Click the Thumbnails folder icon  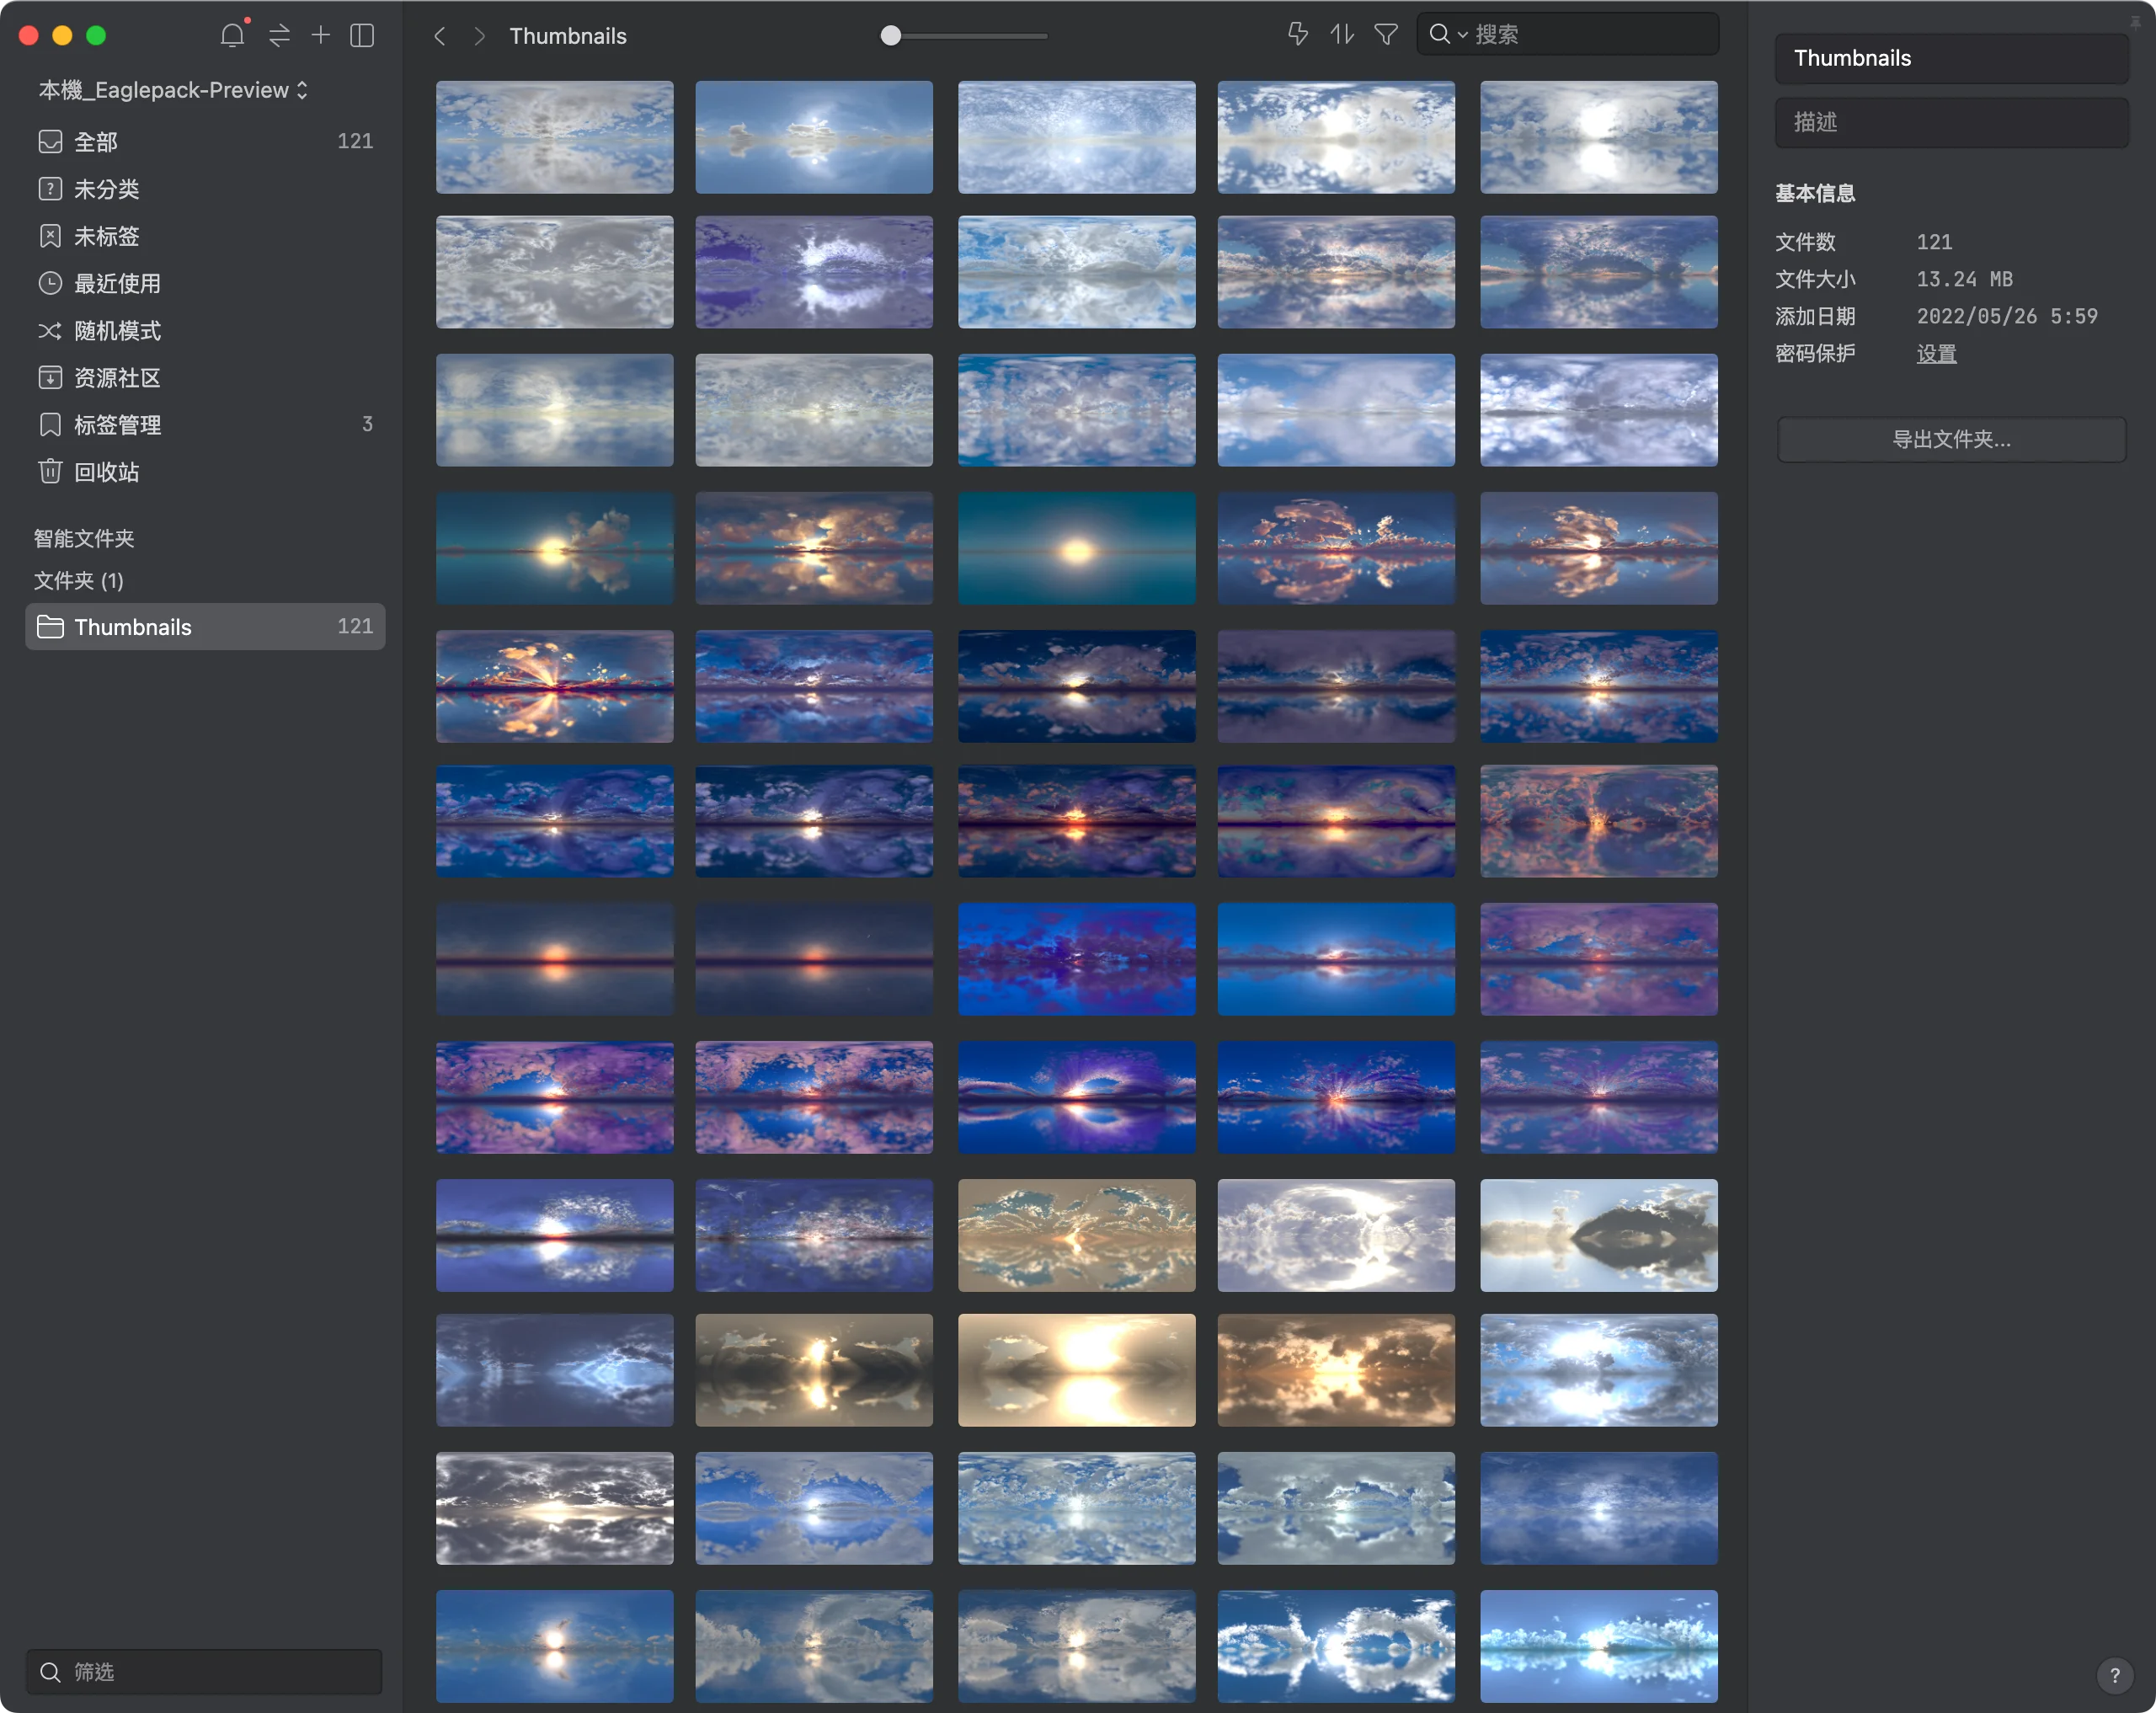pos(50,626)
